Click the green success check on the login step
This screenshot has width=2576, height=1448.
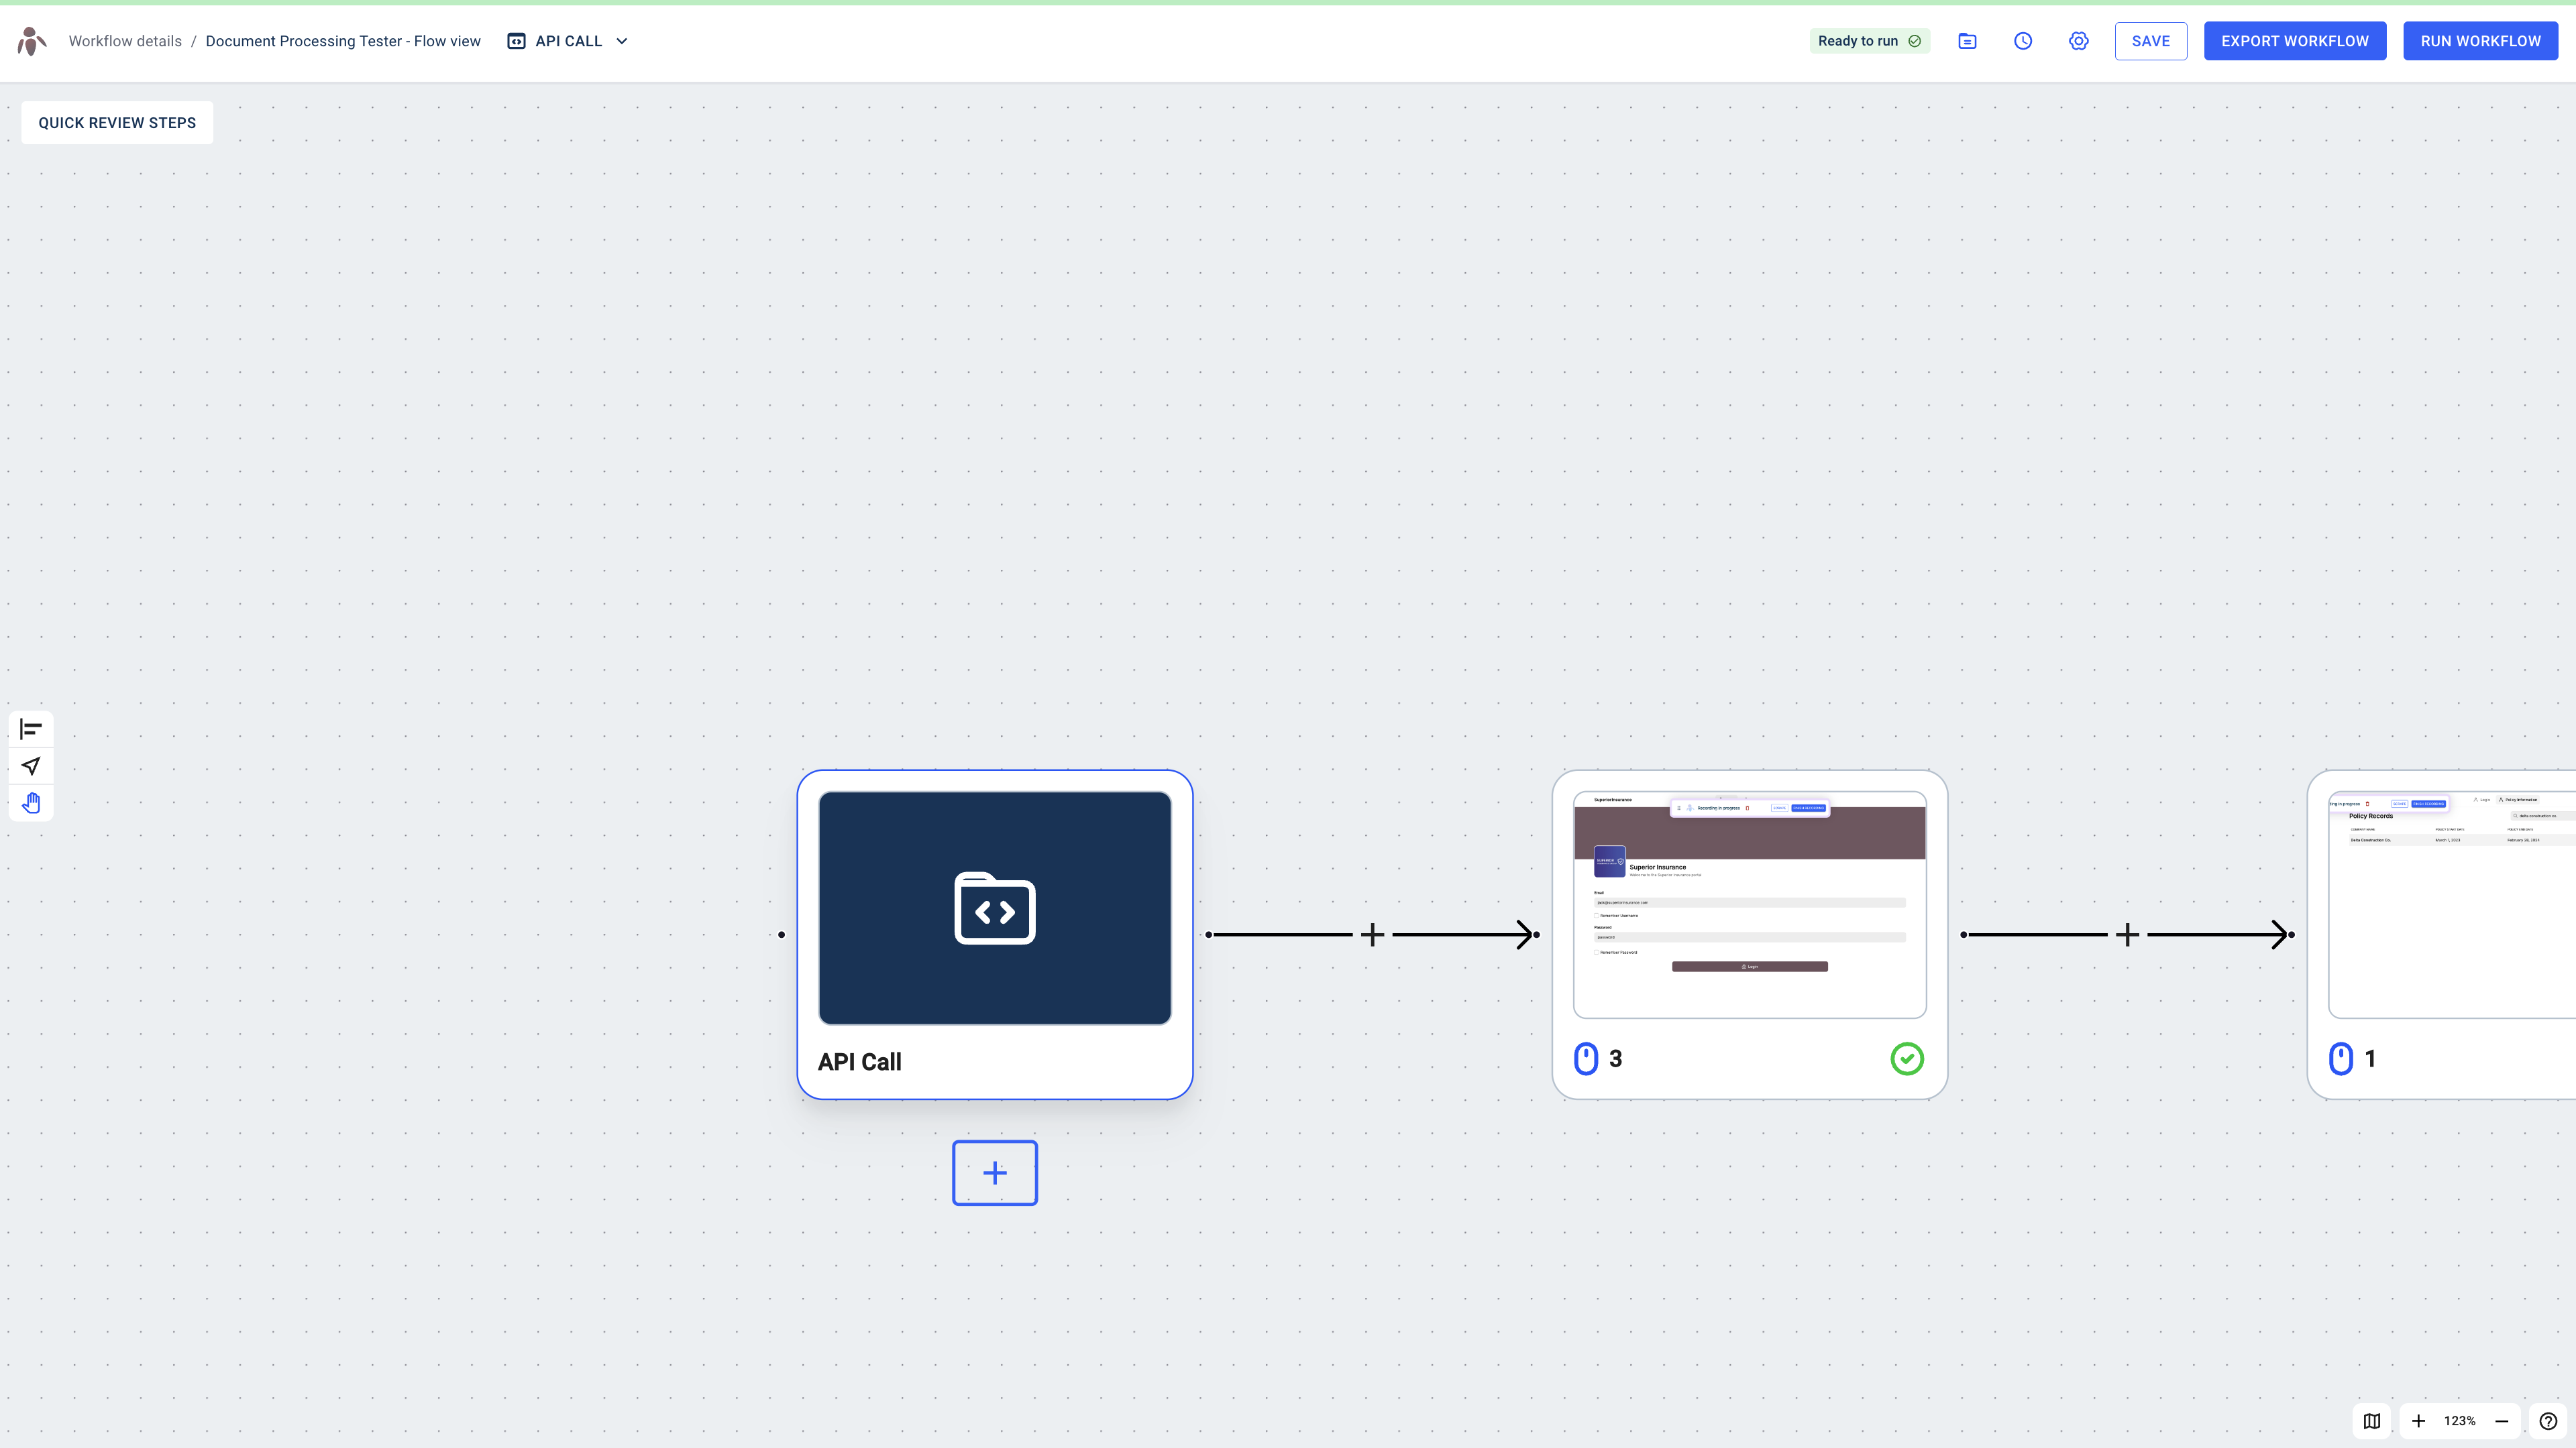[1907, 1059]
